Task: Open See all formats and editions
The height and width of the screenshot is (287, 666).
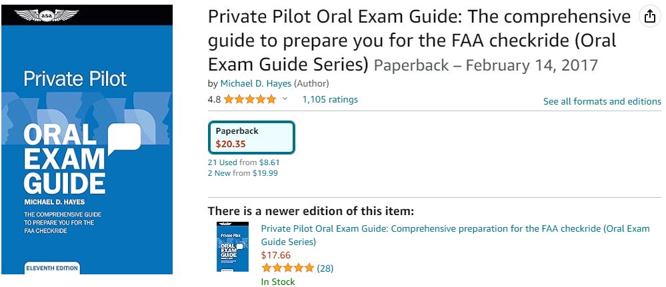Action: tap(602, 102)
